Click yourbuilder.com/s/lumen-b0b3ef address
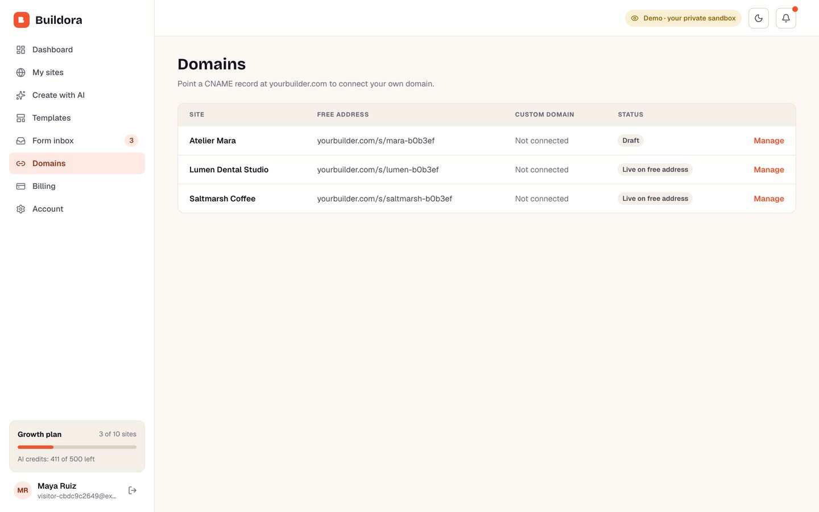This screenshot has height=512, width=819. coord(378,170)
